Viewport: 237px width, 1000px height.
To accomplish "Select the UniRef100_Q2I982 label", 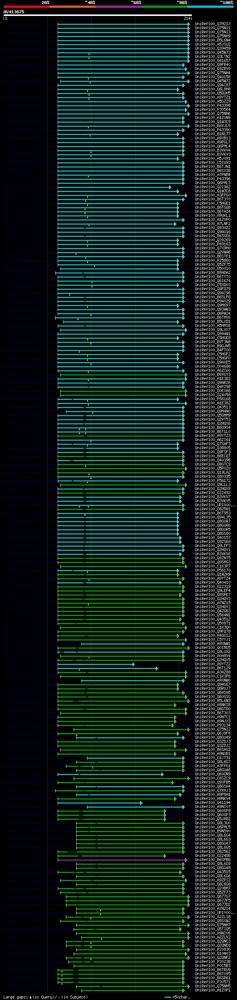I will (x=213, y=187).
